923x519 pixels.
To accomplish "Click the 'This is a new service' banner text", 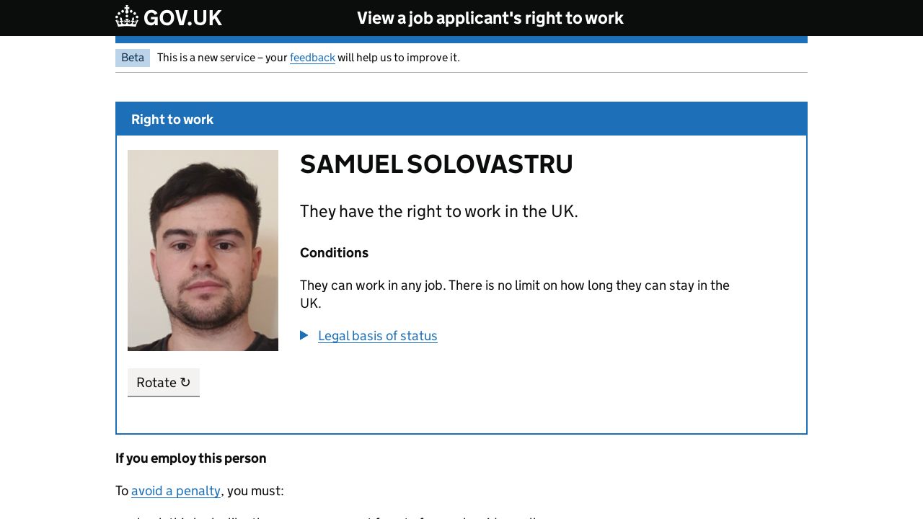I will click(222, 58).
